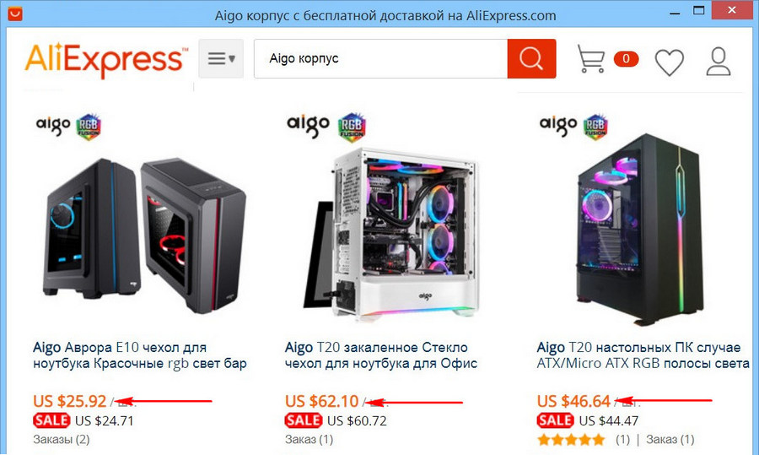This screenshot has height=455, width=759.
Task: Click the white T20 glass case thumbnail
Action: tap(391, 231)
